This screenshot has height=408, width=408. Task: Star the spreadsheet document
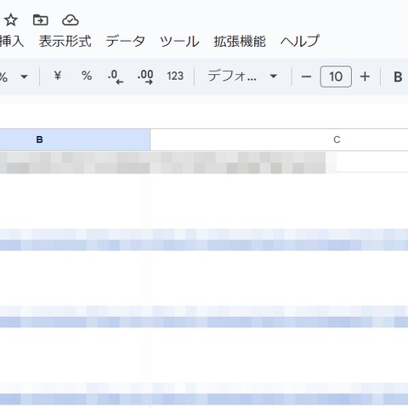[x=11, y=20]
